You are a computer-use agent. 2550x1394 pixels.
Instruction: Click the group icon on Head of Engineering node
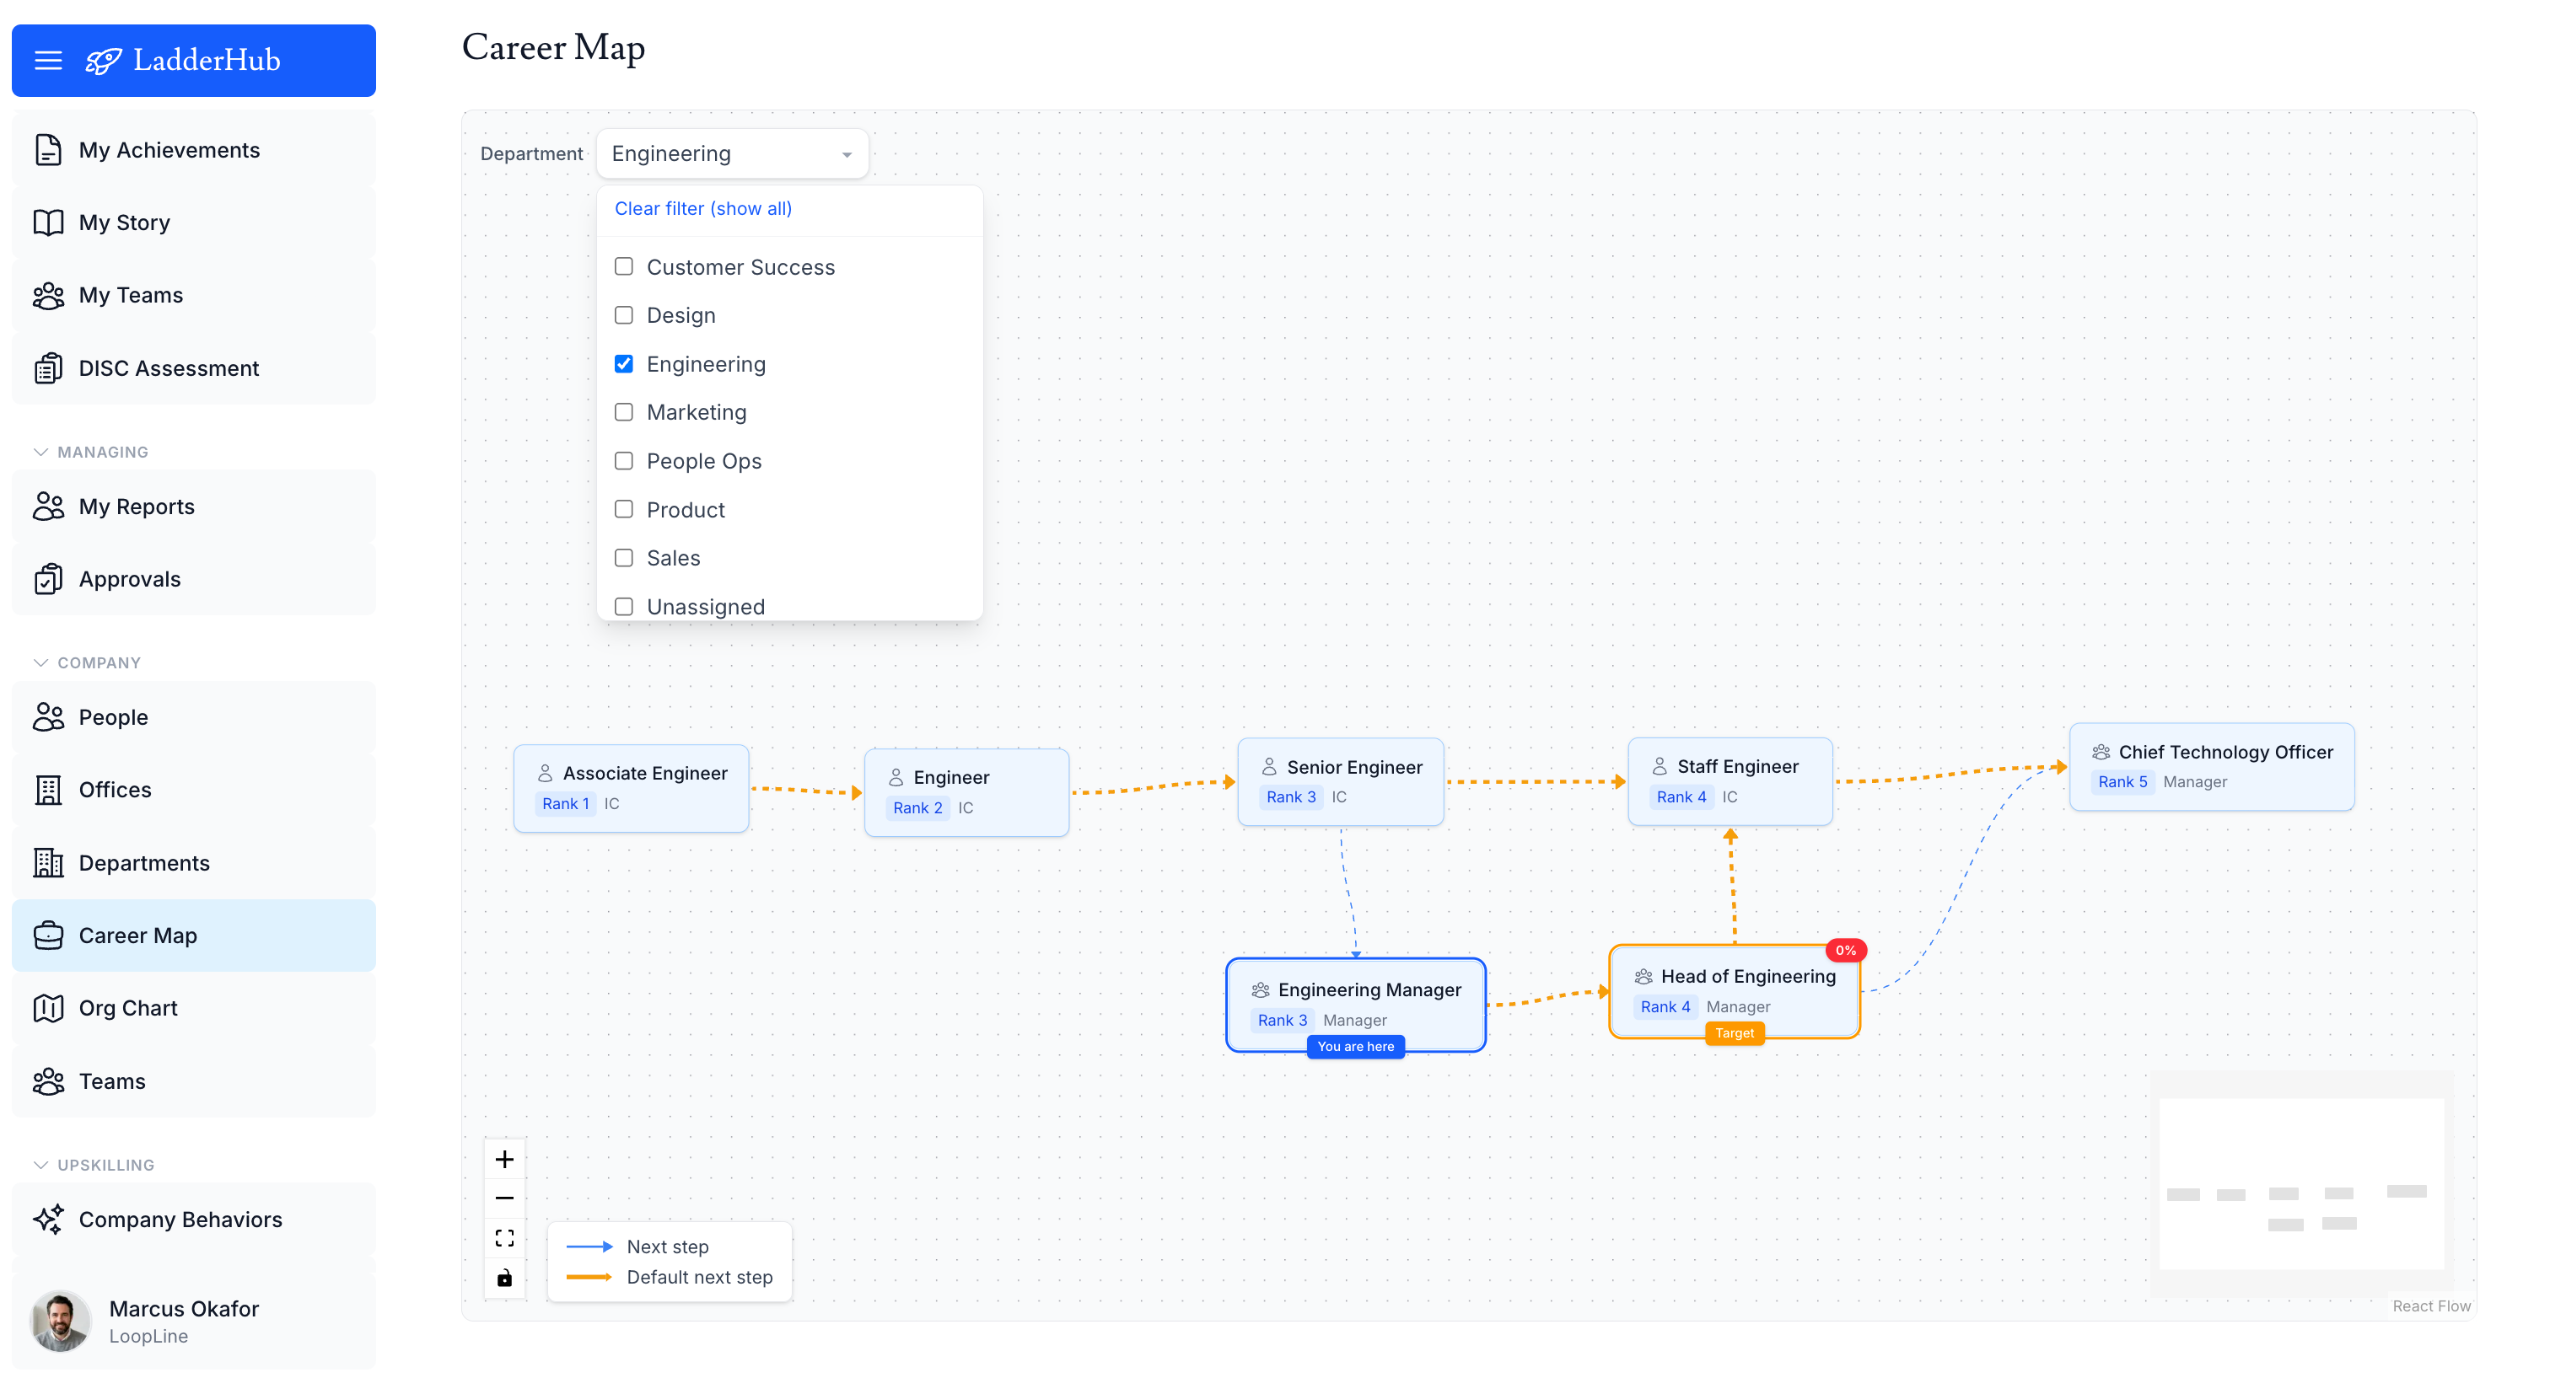coord(1644,977)
